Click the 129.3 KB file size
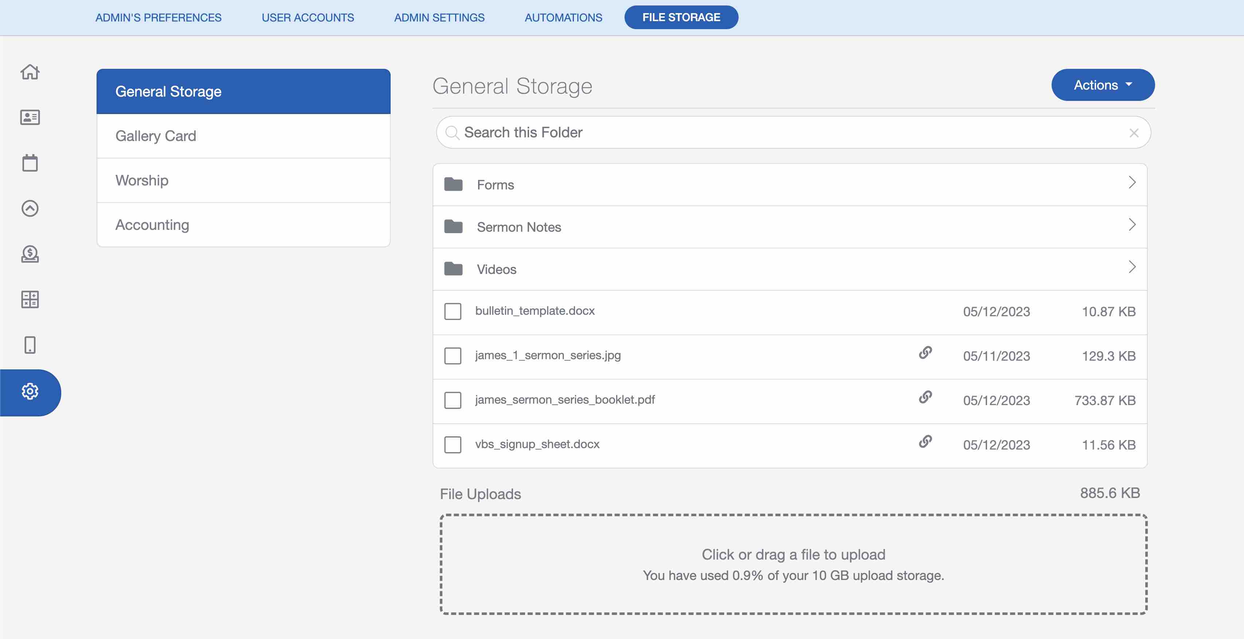 [1108, 356]
